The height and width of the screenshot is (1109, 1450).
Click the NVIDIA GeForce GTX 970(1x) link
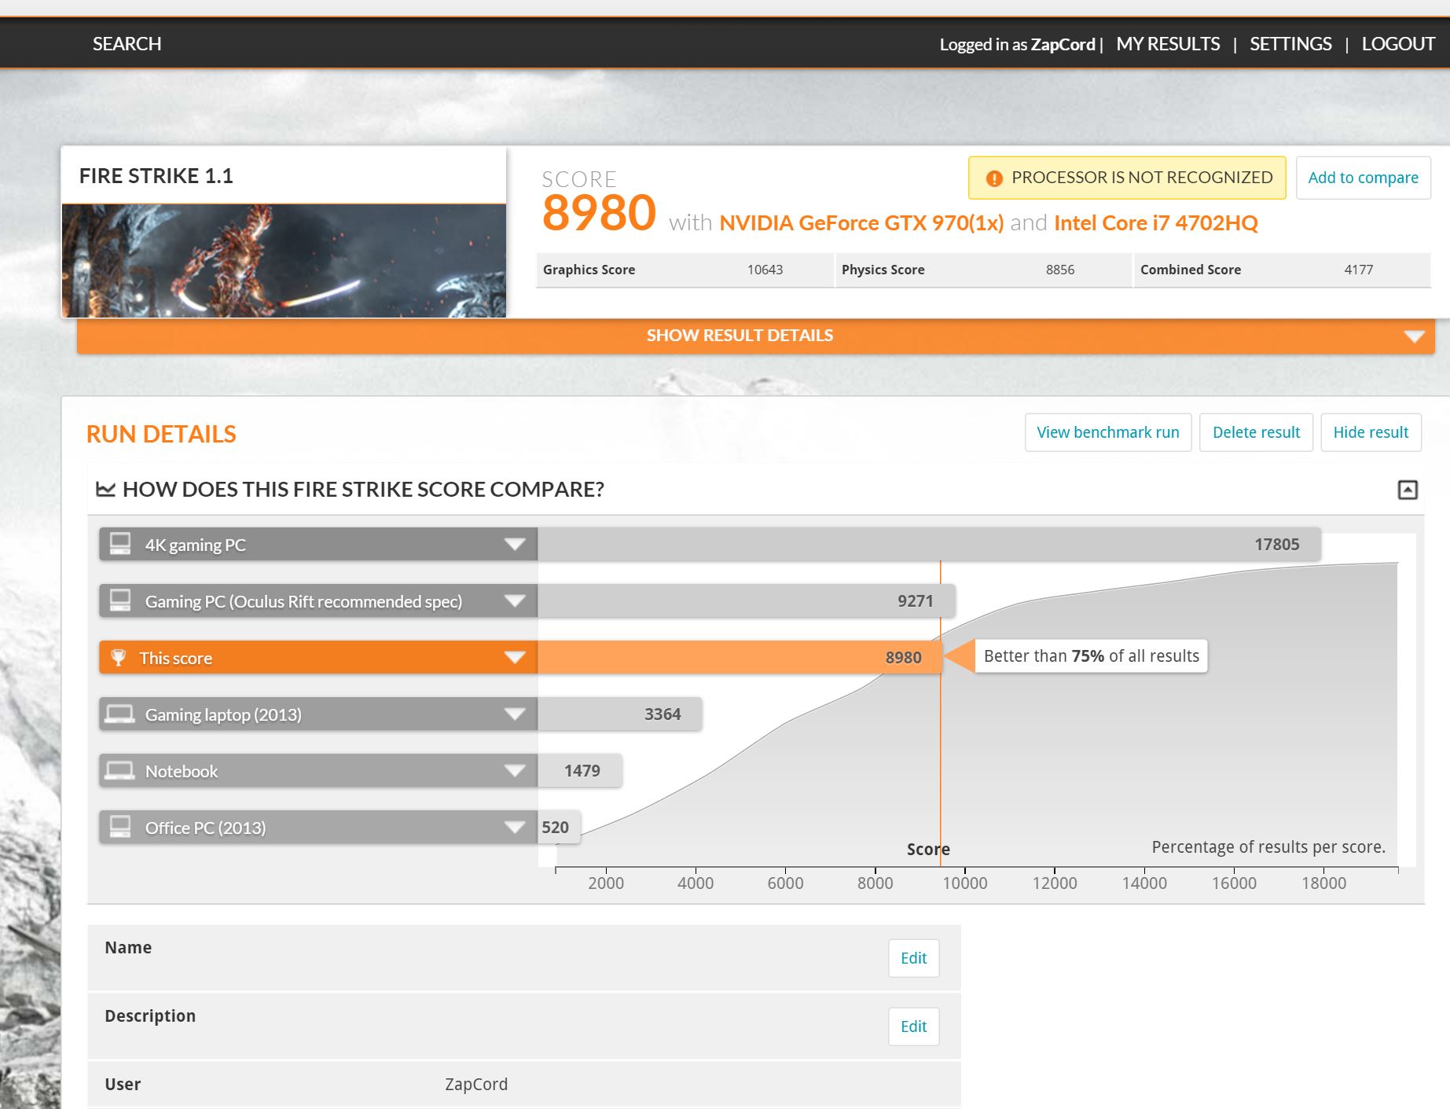point(861,223)
